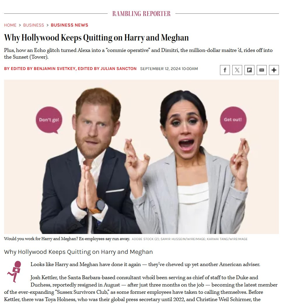This screenshot has height=304, width=283.
Task: Click the article headline title
Action: (96, 38)
